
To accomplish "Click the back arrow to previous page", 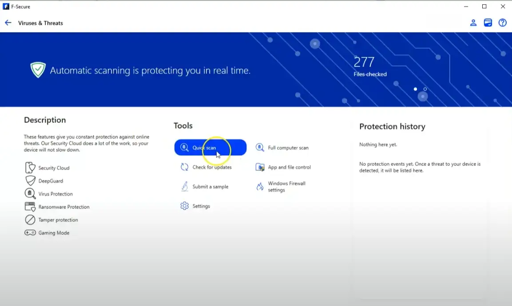I will click(x=8, y=23).
